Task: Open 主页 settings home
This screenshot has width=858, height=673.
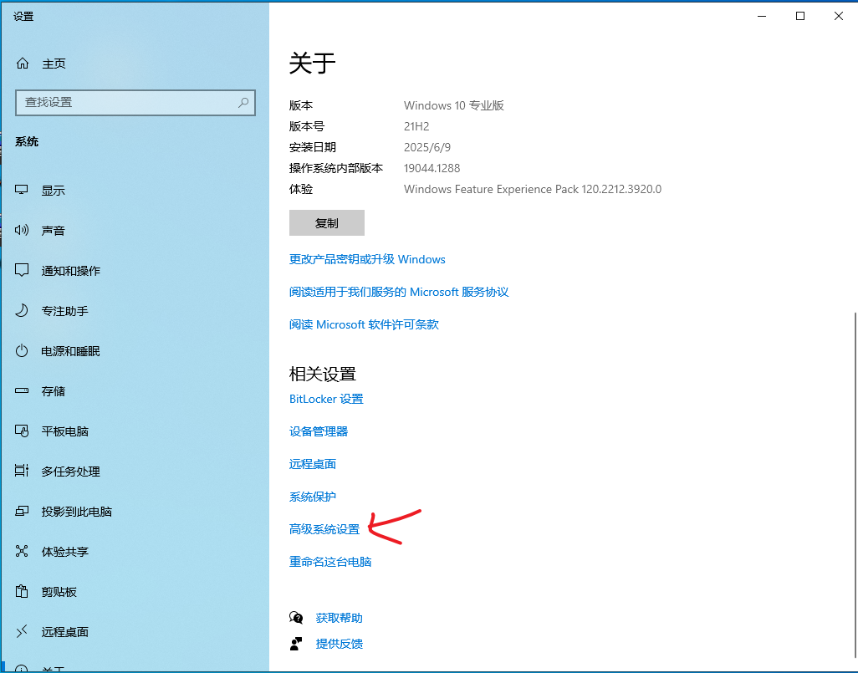Action: pos(54,64)
